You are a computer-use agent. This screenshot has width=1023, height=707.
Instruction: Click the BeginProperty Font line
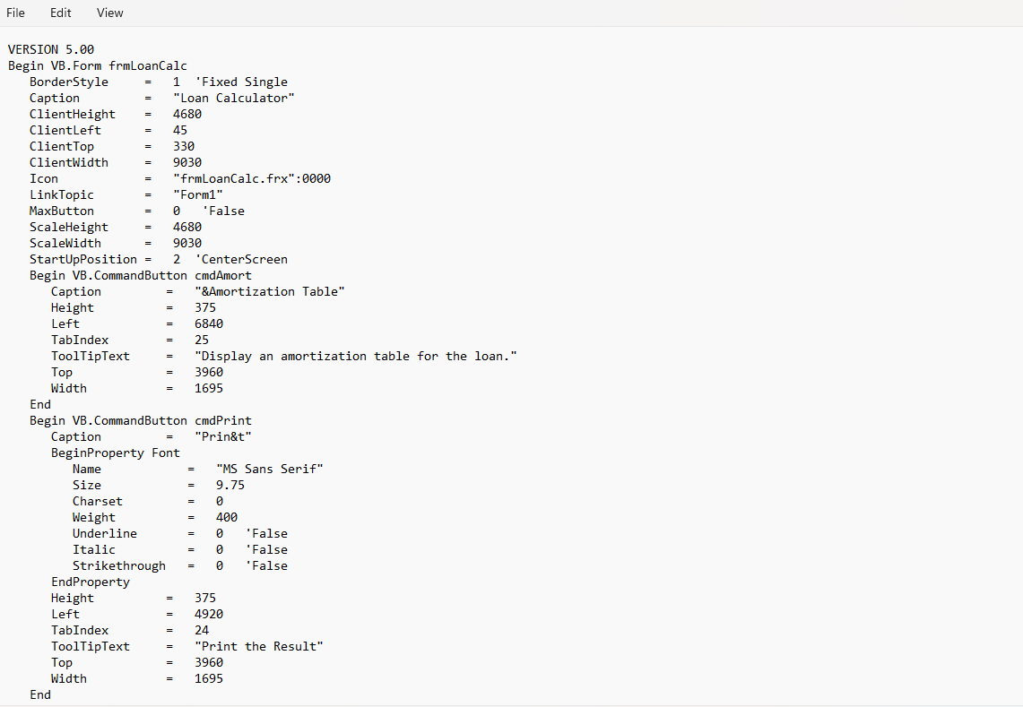[x=115, y=453]
